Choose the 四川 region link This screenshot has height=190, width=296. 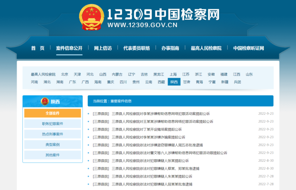pyautogui.click(x=123, y=82)
